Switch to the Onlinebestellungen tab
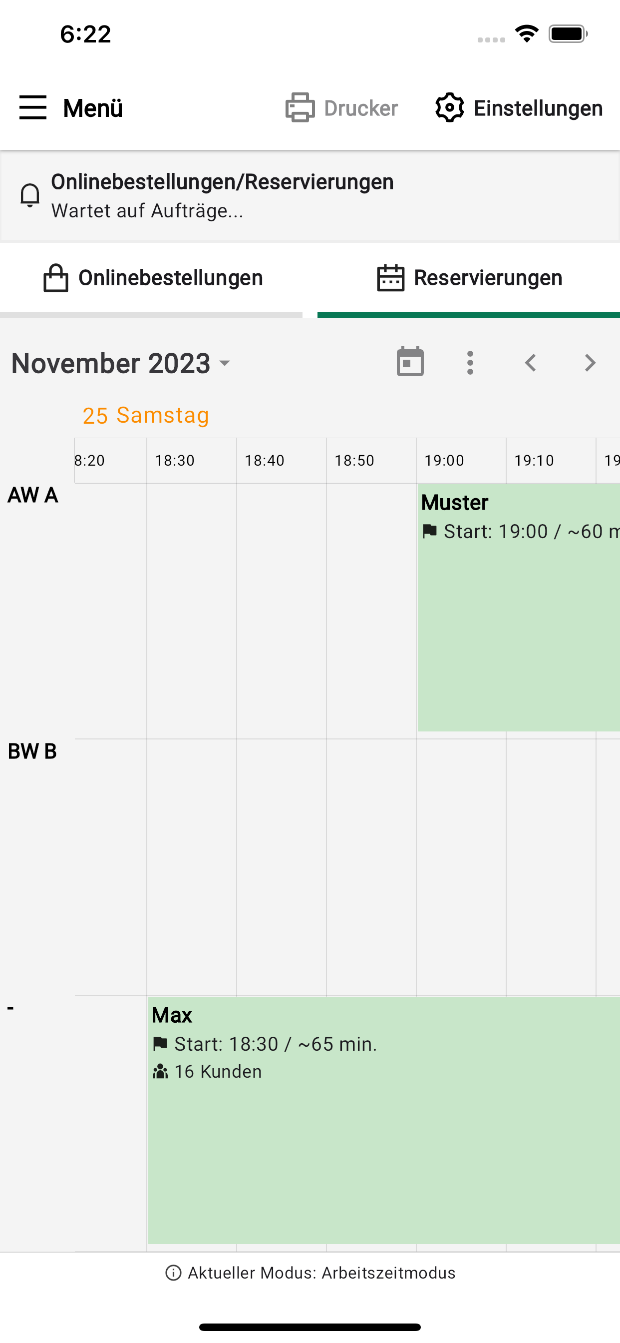 152,278
